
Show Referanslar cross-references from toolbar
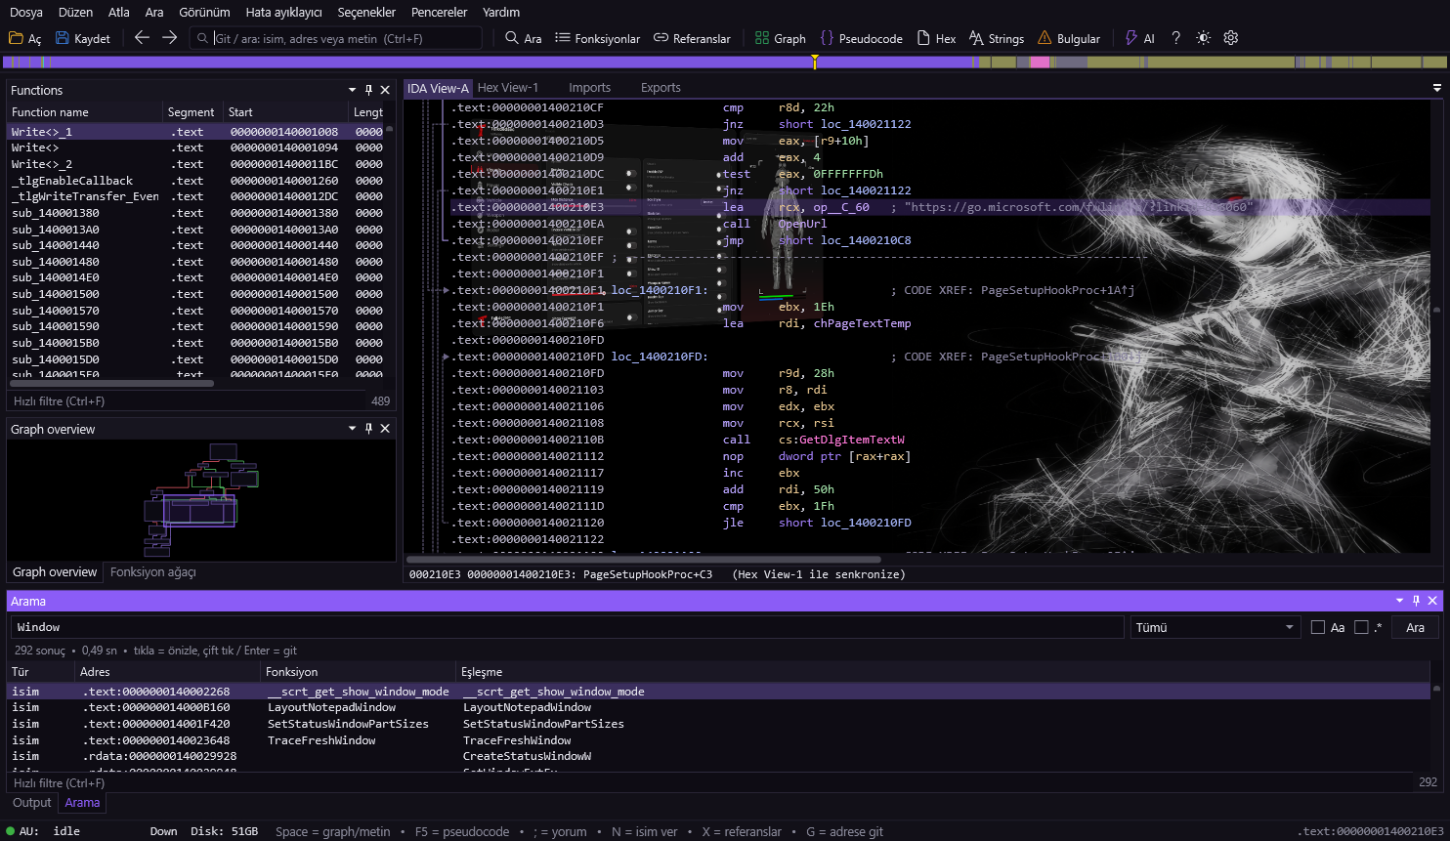[692, 38]
